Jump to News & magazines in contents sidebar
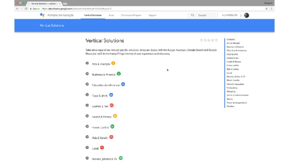Screen dimensions: 289x163 [235, 84]
